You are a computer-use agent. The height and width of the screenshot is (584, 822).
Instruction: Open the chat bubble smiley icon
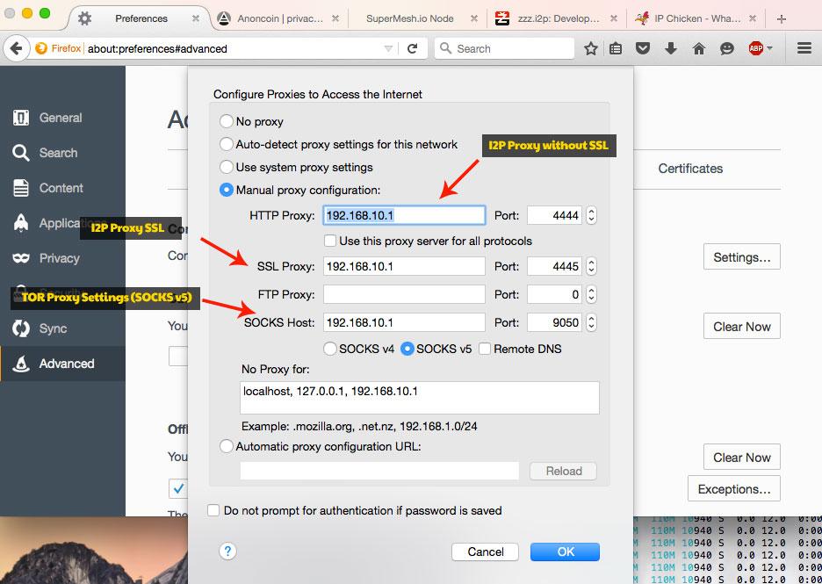click(726, 49)
